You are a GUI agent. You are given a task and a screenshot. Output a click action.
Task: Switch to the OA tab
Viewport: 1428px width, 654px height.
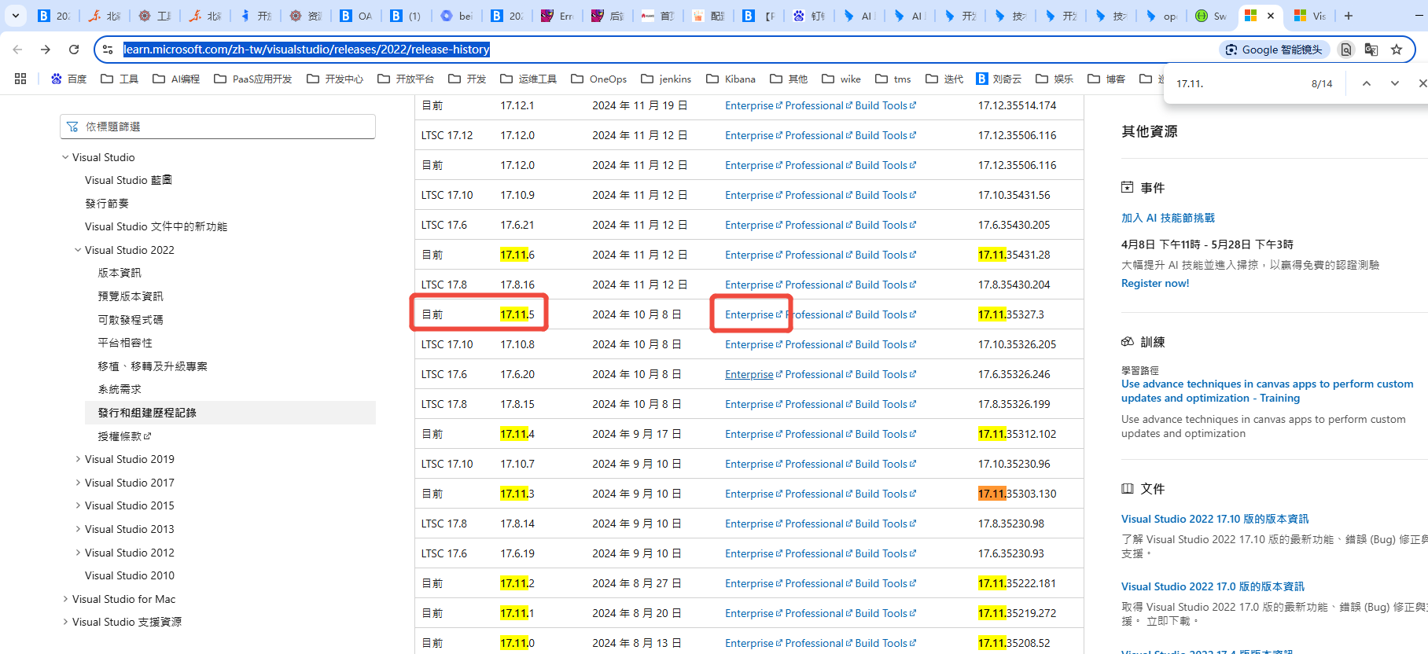click(x=356, y=16)
